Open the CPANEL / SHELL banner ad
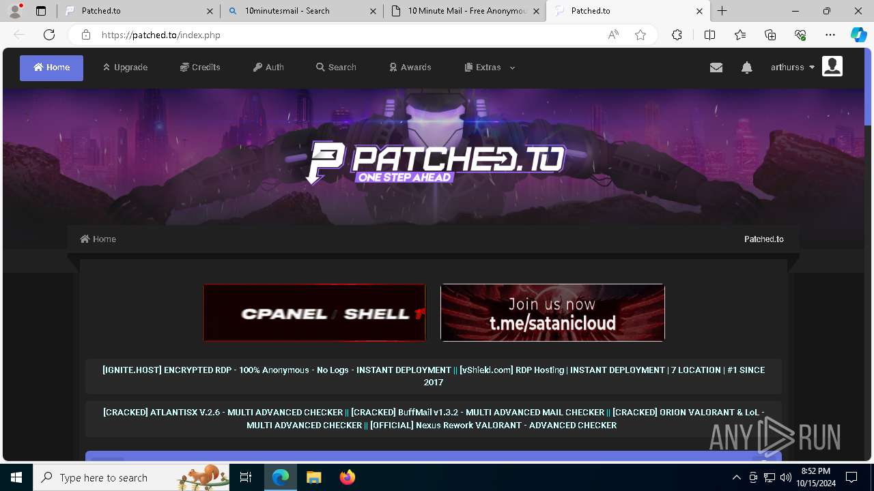 [314, 313]
